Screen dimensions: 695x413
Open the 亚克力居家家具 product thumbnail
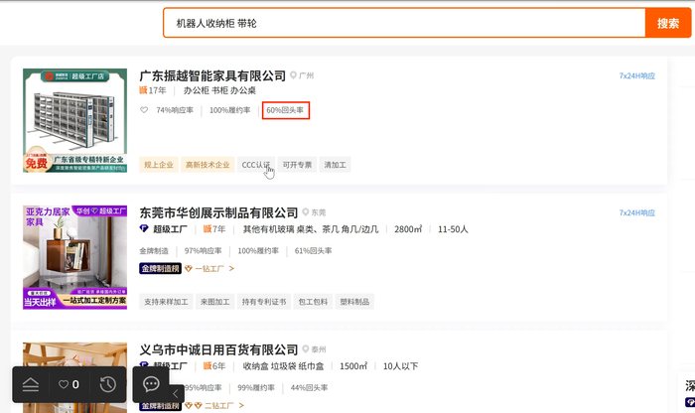pyautogui.click(x=74, y=257)
